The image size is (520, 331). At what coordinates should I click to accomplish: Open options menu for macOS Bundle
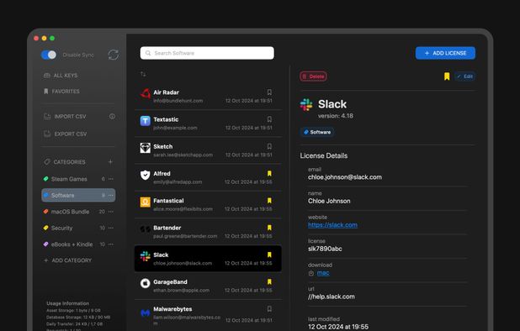point(111,212)
